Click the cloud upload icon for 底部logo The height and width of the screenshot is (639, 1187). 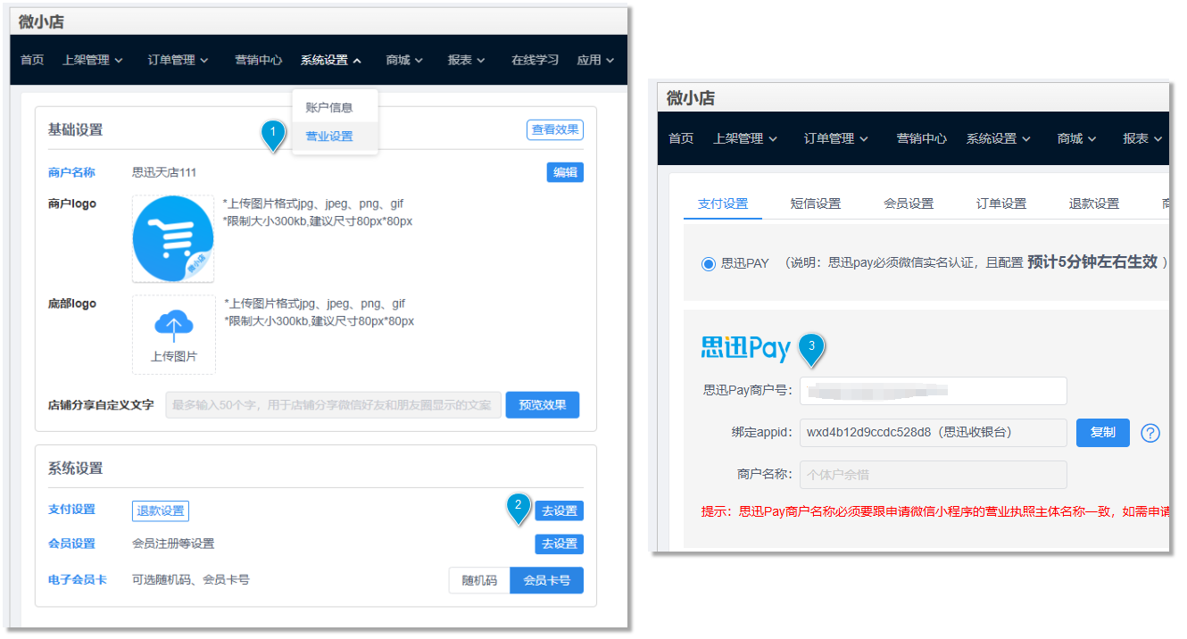click(x=174, y=326)
